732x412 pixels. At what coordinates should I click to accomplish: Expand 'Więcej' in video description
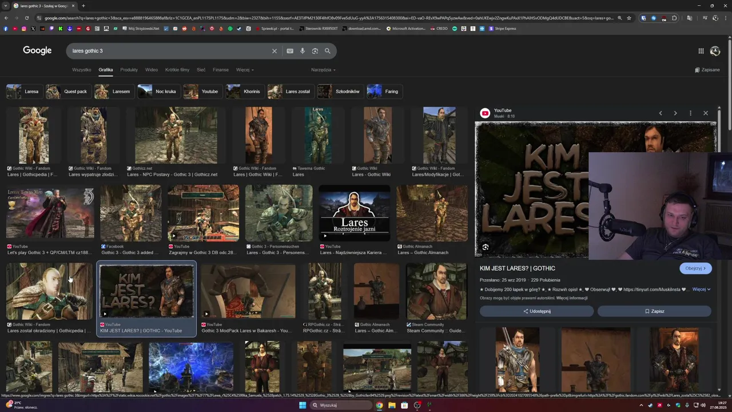(x=701, y=290)
